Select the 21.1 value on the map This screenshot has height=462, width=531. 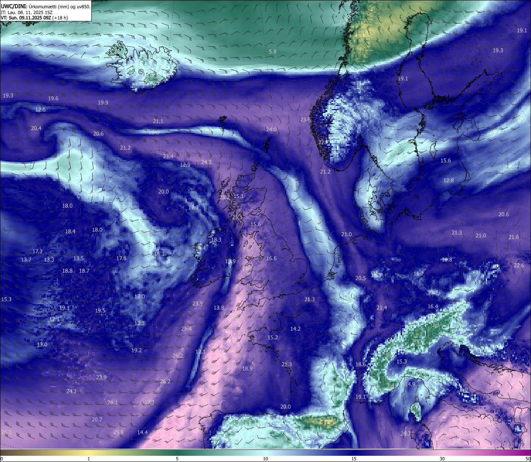point(158,121)
